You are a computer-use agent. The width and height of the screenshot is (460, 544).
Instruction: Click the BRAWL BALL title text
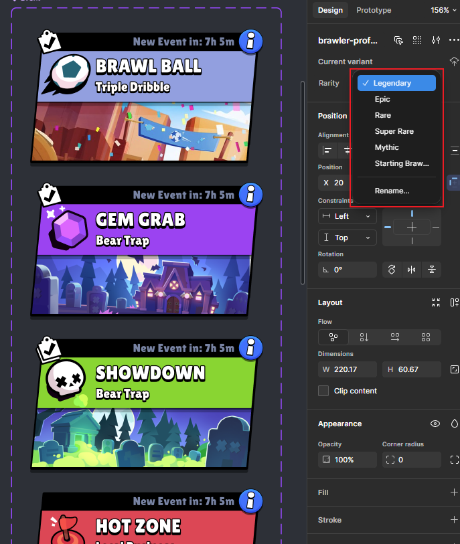click(148, 66)
